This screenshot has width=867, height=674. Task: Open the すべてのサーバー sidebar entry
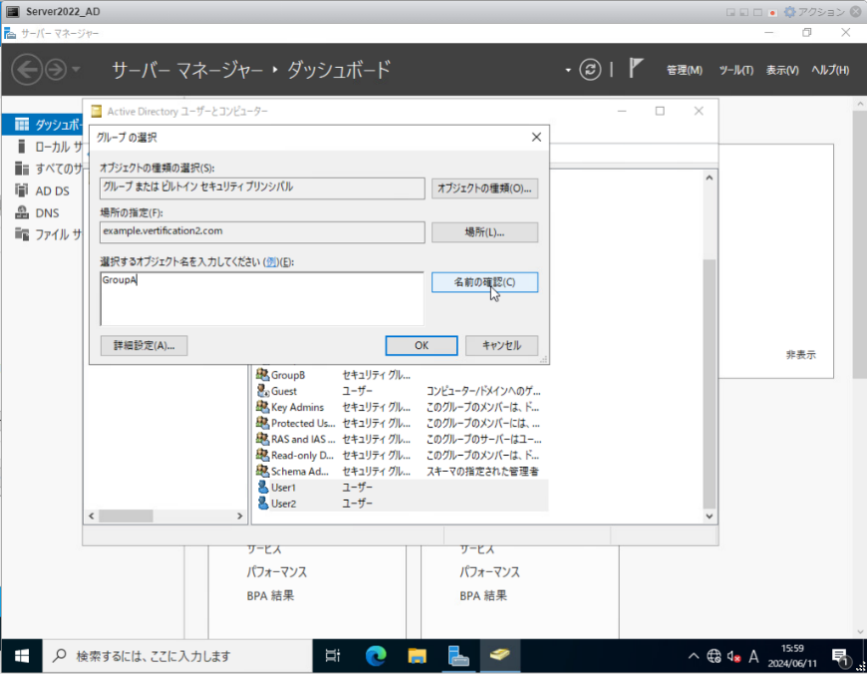(x=50, y=168)
